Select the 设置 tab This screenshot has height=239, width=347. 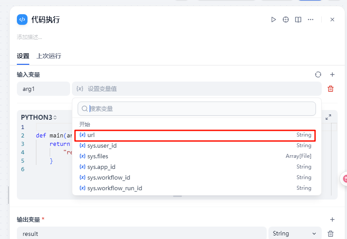23,56
